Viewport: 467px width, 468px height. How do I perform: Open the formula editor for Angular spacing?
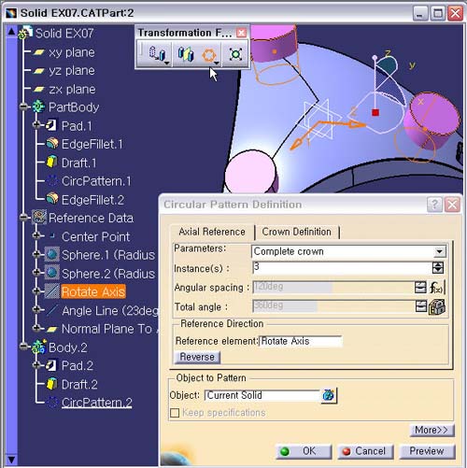click(x=437, y=287)
